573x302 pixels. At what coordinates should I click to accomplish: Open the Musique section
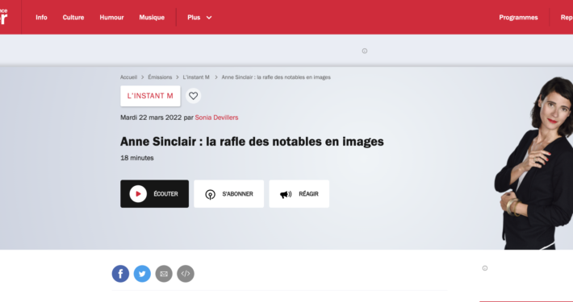[152, 18]
